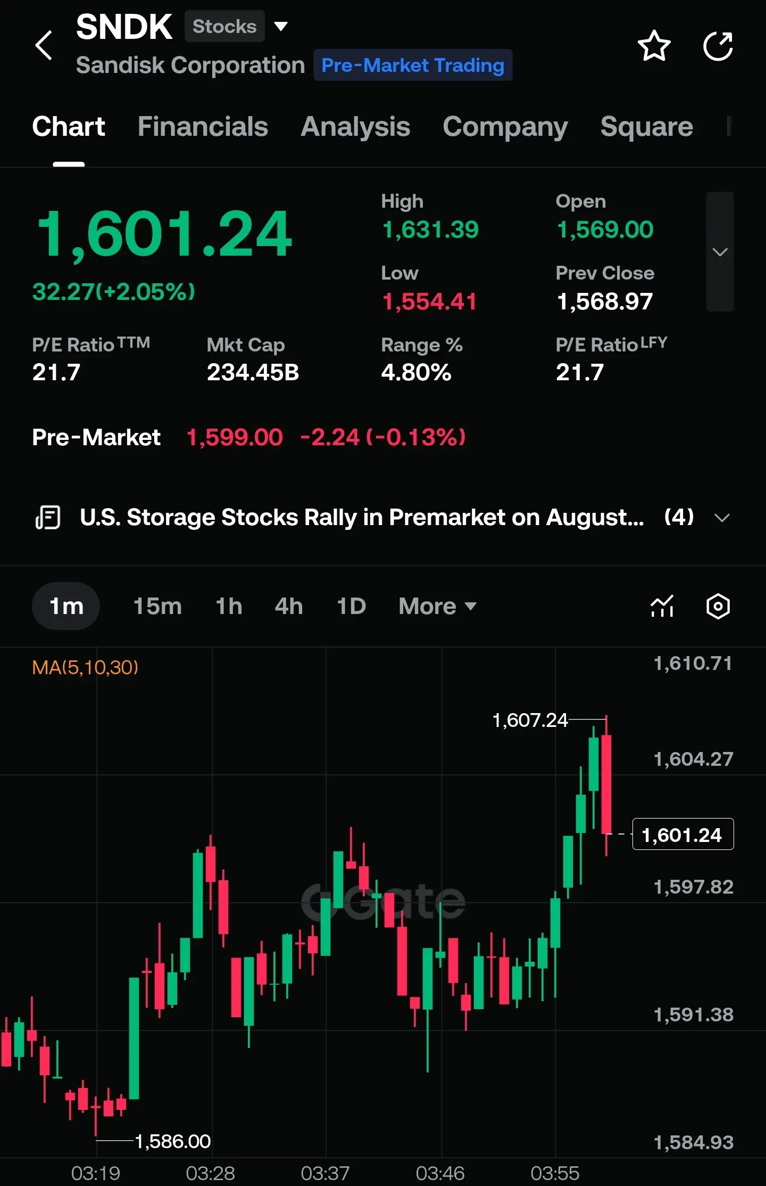Tap the 1,597.82 price axis label

coord(693,887)
